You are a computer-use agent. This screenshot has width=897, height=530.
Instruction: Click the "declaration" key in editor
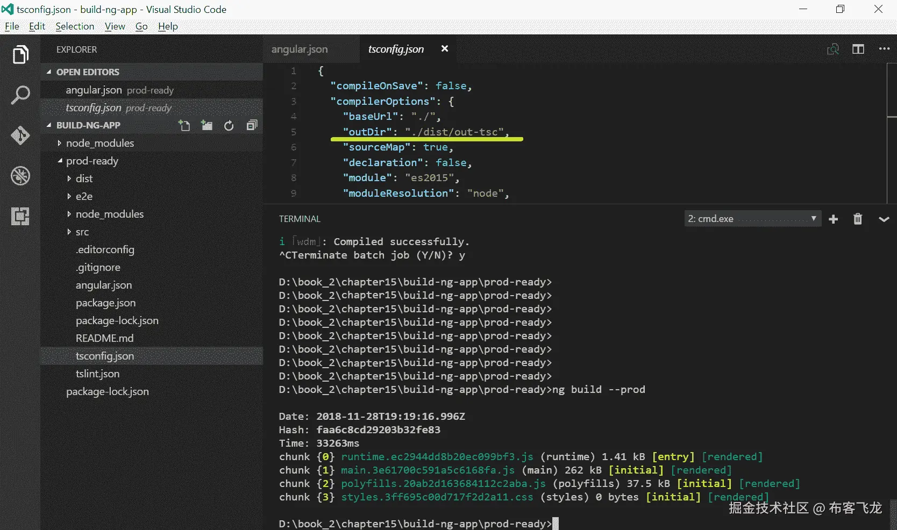(x=383, y=162)
